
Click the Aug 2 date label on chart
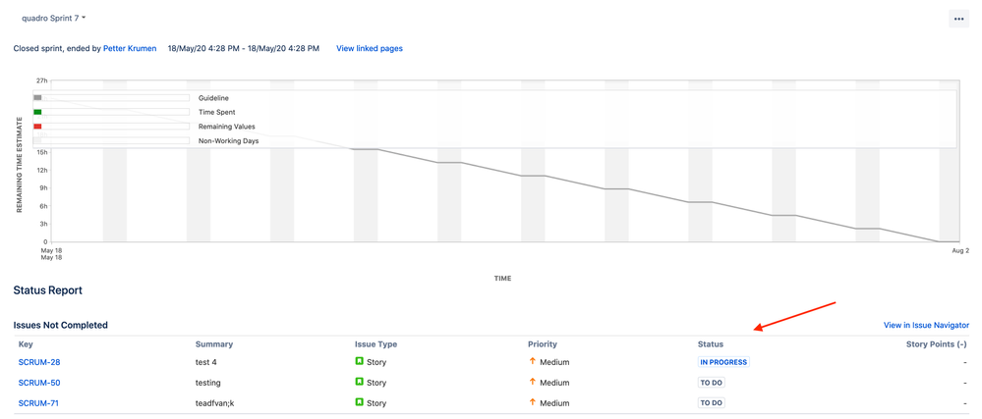tap(960, 250)
